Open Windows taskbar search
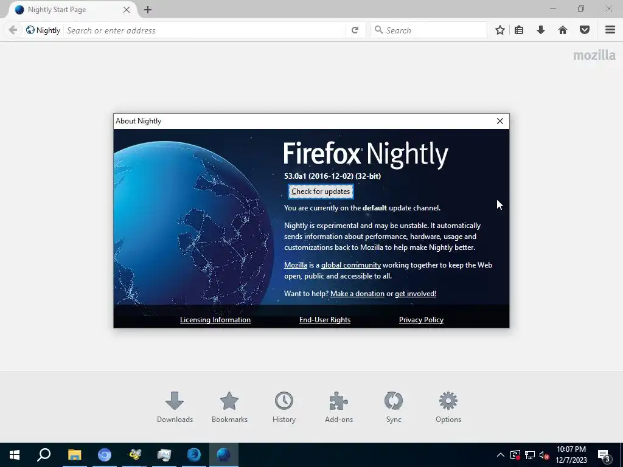This screenshot has width=623, height=467. pyautogui.click(x=44, y=455)
